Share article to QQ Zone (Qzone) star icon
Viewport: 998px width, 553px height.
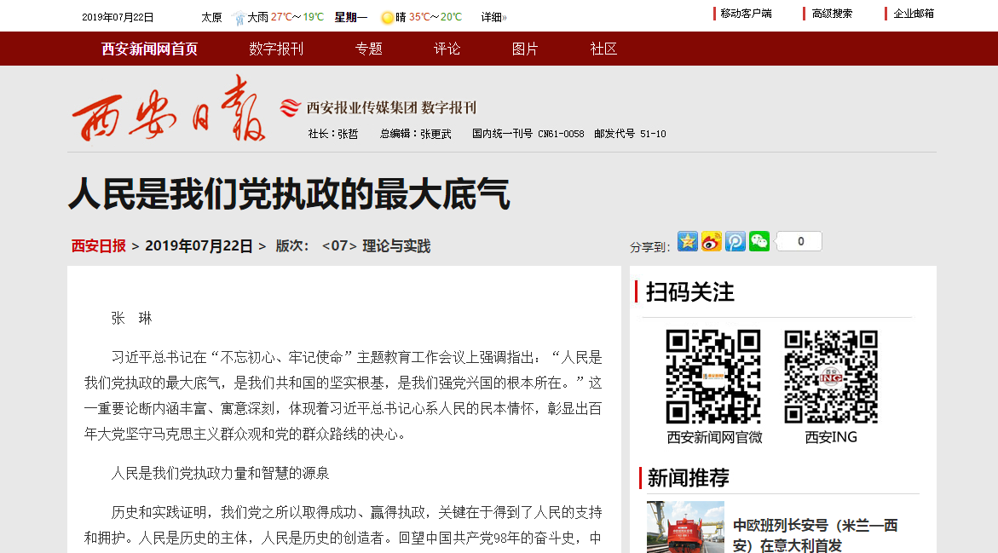coord(688,242)
